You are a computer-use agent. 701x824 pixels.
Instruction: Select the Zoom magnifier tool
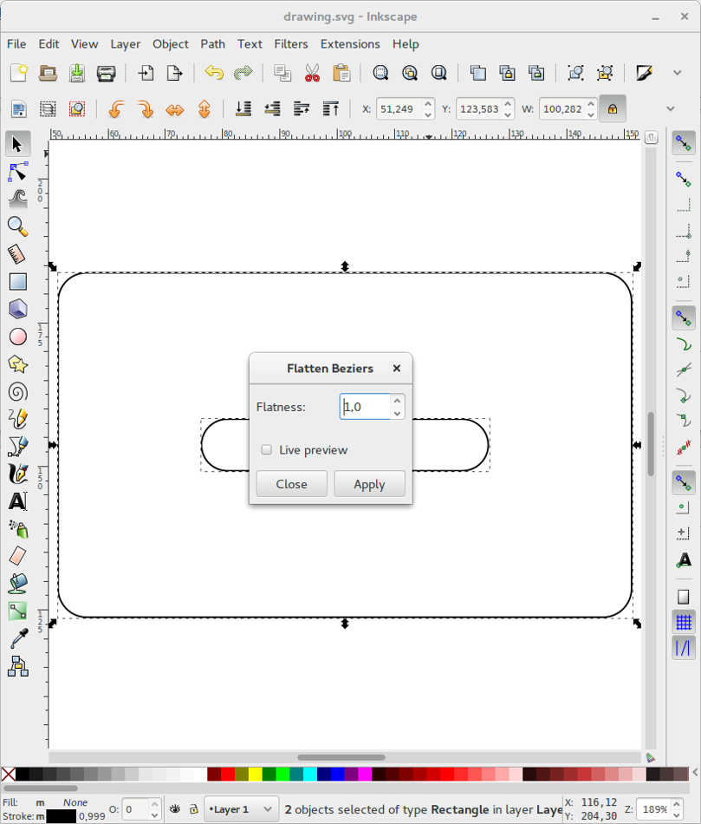click(x=18, y=226)
